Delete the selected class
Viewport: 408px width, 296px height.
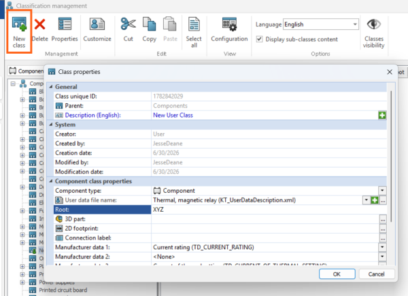coord(40,30)
